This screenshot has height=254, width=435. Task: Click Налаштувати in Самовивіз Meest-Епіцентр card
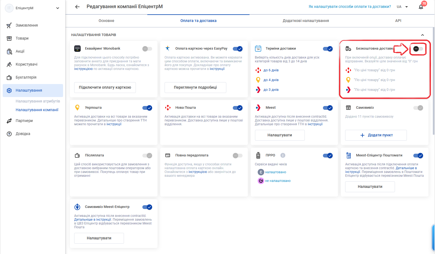(x=99, y=238)
